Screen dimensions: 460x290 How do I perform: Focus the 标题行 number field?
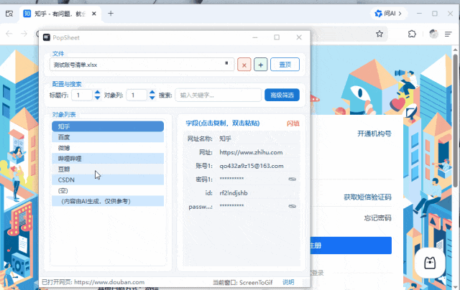[x=82, y=95]
